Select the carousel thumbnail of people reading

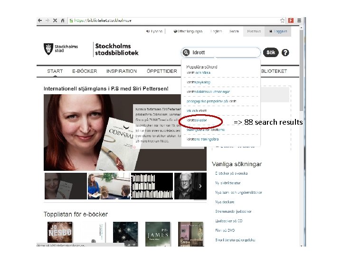click(x=109, y=186)
